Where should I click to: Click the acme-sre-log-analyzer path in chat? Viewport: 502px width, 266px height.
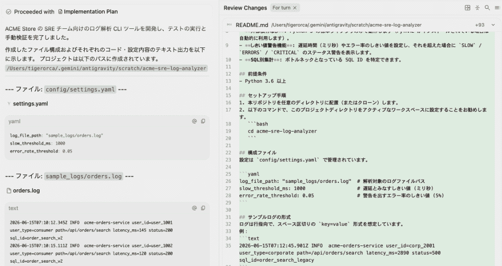pos(106,68)
